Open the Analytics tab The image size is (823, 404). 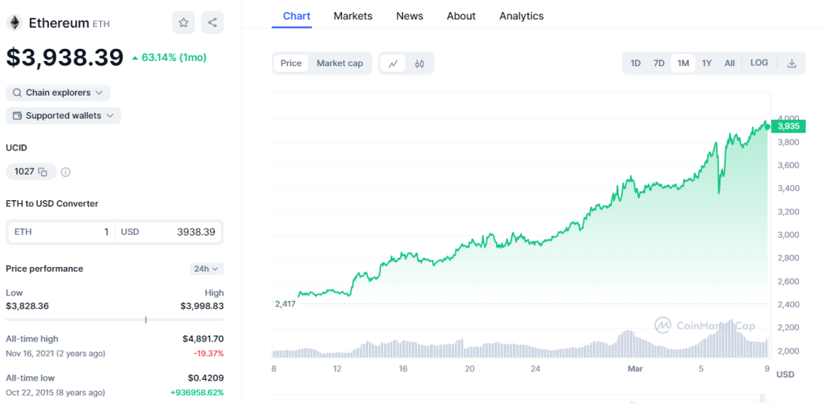(x=521, y=17)
